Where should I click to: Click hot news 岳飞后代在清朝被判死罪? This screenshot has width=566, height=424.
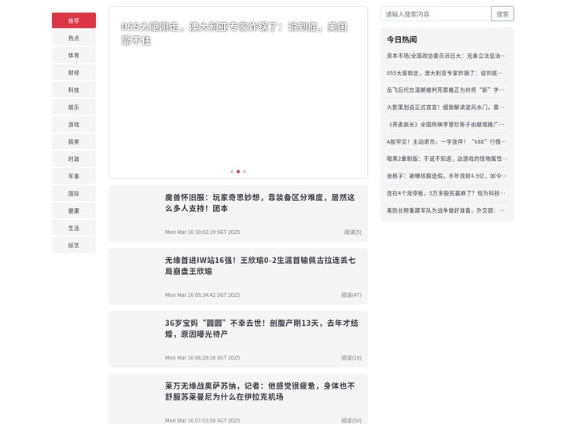(447, 90)
